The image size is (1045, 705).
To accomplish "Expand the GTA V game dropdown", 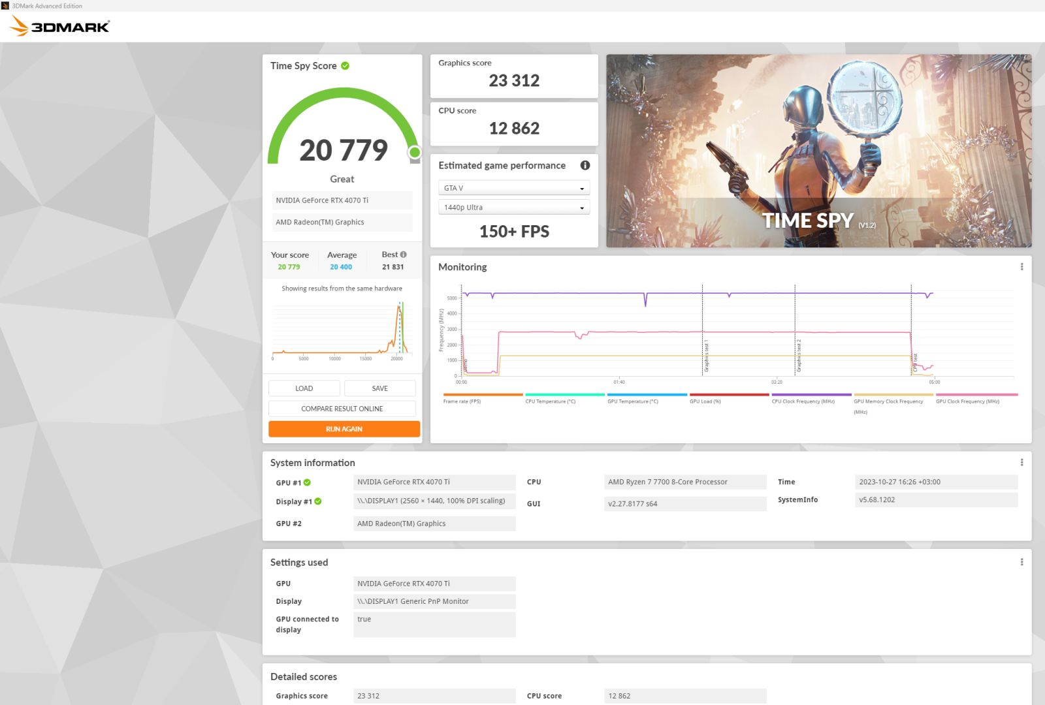I will point(514,188).
